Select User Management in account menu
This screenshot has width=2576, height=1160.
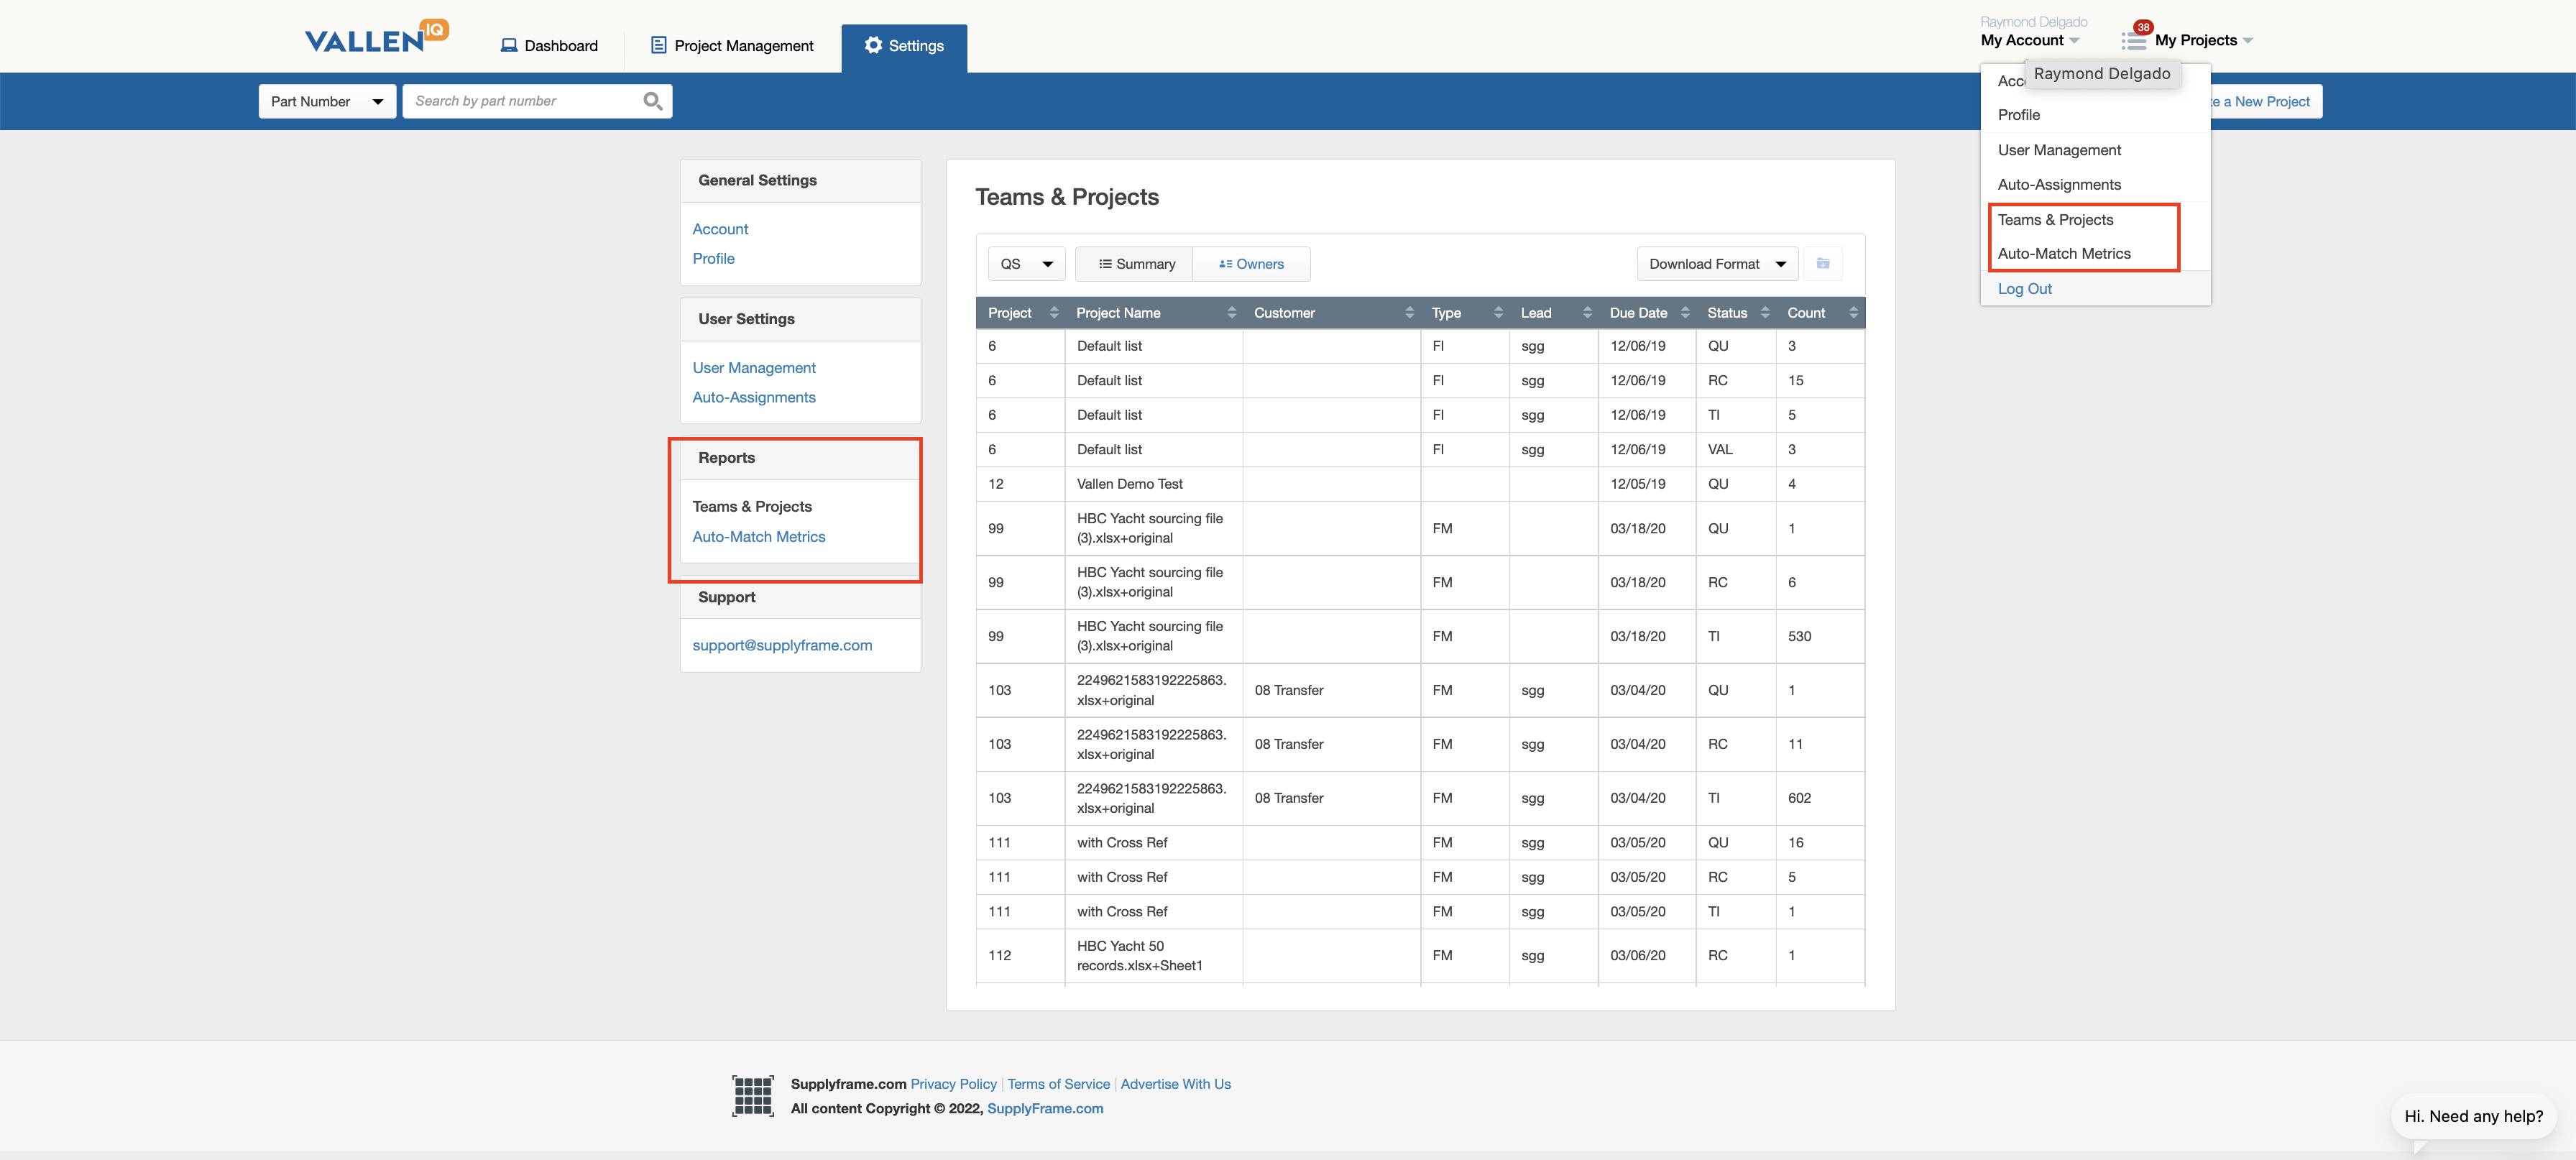coord(2058,150)
